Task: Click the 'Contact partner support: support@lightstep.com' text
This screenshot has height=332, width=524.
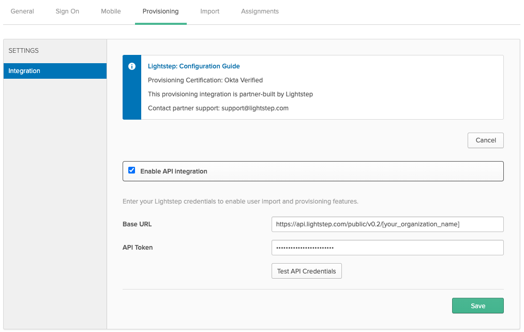Action: pyautogui.click(x=218, y=108)
